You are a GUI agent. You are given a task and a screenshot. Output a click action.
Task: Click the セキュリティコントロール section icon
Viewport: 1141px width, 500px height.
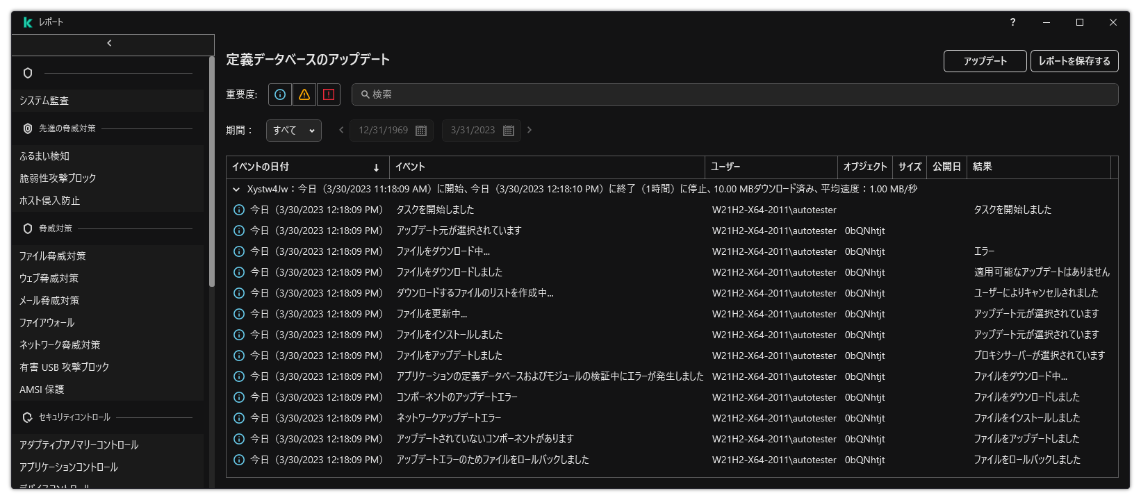pyautogui.click(x=28, y=417)
